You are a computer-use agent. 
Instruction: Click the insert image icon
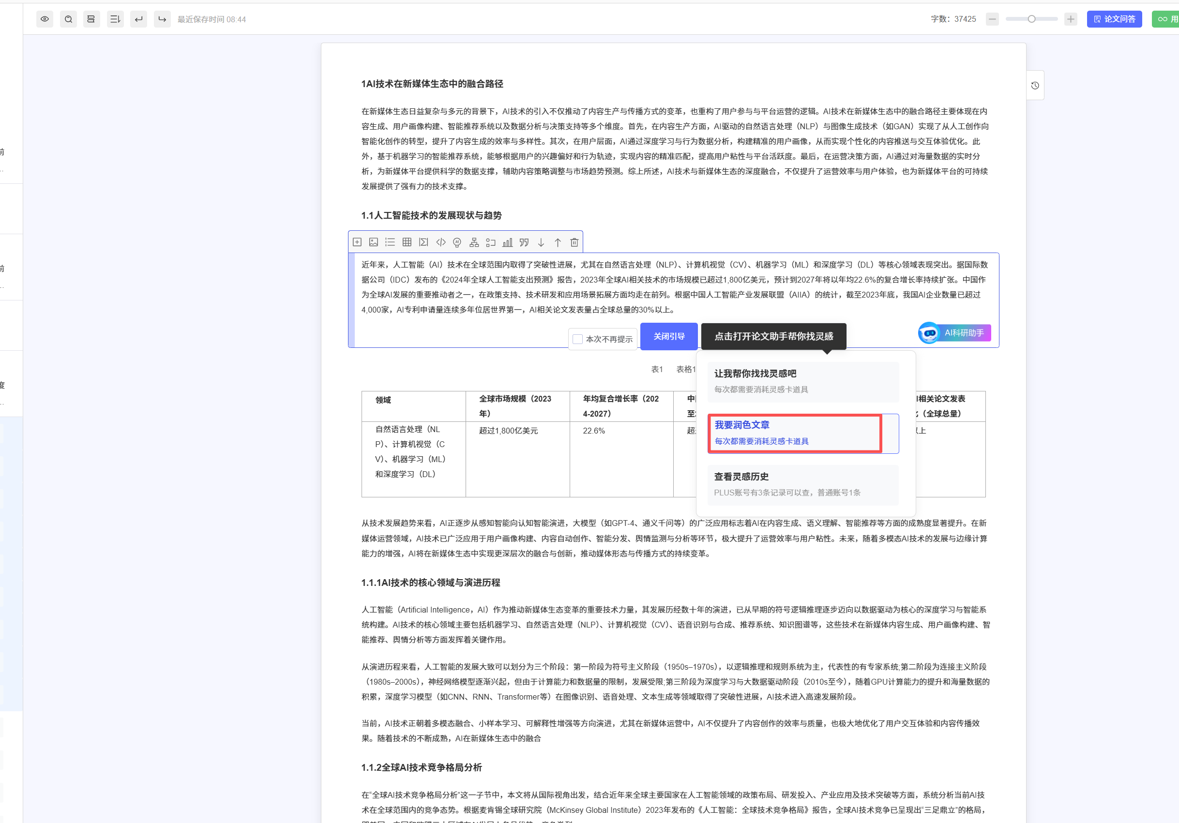373,242
